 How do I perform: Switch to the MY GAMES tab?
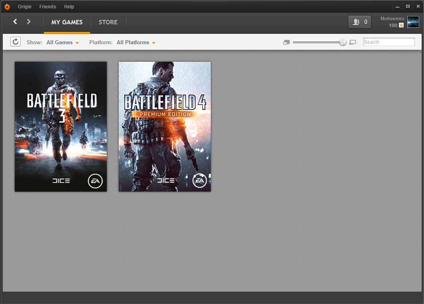(x=67, y=22)
